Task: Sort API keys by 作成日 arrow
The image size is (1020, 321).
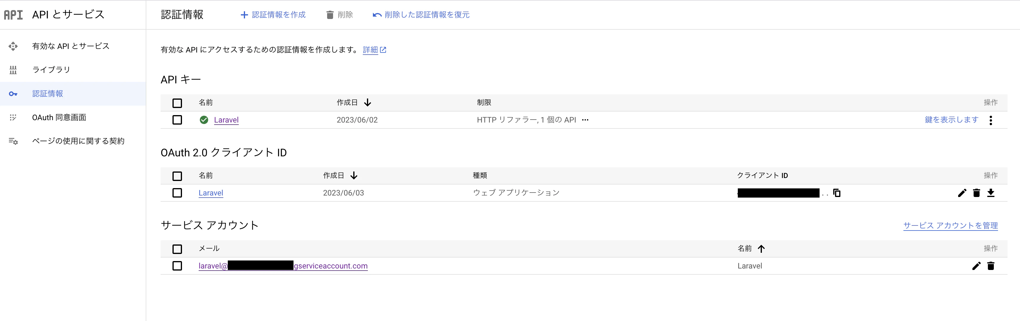Action: pos(368,103)
